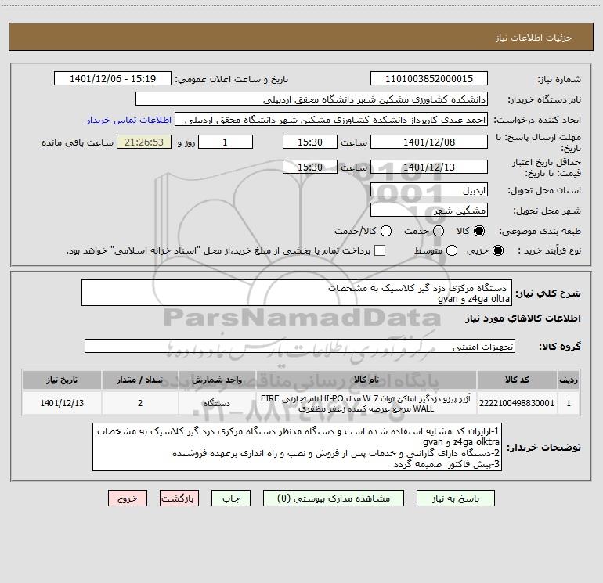Screen dimensions: 603x583
Task: Click the price validity time 15:30 field
Action: 310,167
